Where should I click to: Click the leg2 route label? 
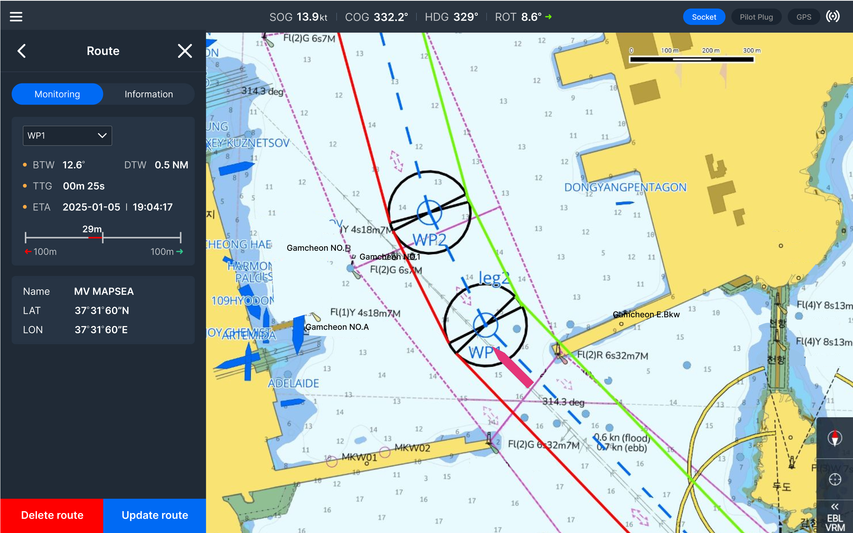(494, 278)
